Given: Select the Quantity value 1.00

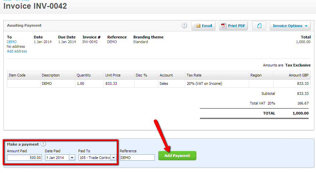Looking at the screenshot, I should (x=81, y=83).
